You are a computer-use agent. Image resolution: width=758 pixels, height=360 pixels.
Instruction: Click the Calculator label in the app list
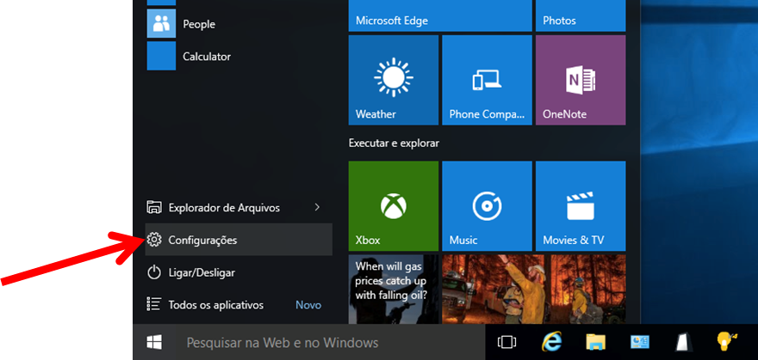[207, 57]
